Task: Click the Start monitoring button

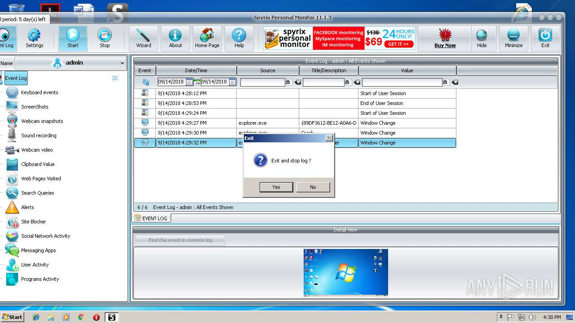Action: pyautogui.click(x=73, y=39)
